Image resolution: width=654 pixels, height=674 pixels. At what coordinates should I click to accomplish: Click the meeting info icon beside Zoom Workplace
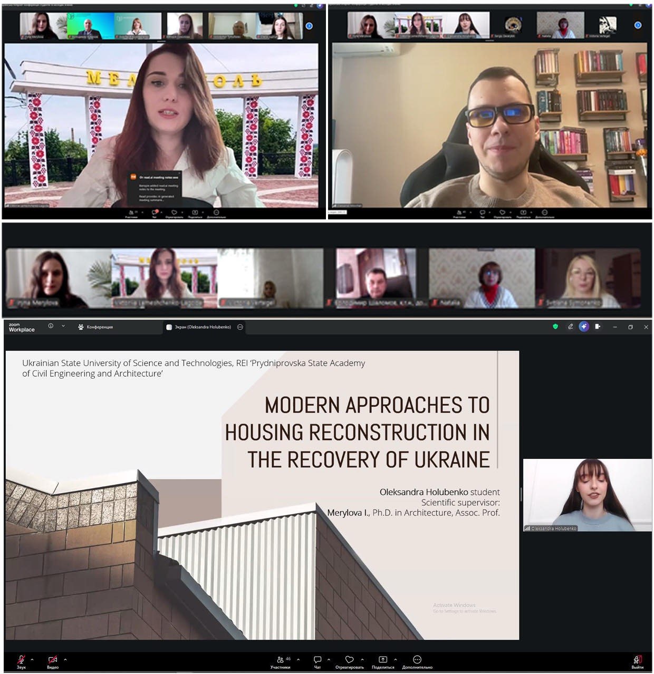pyautogui.click(x=51, y=326)
